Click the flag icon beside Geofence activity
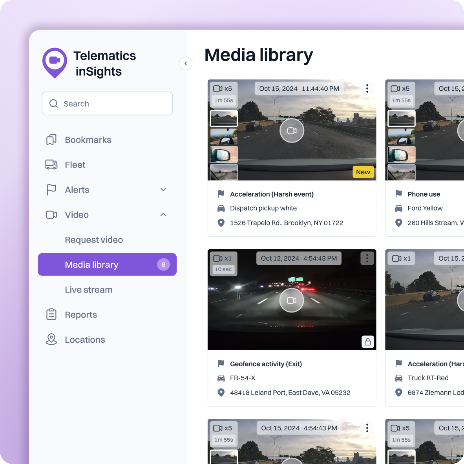 [221, 364]
